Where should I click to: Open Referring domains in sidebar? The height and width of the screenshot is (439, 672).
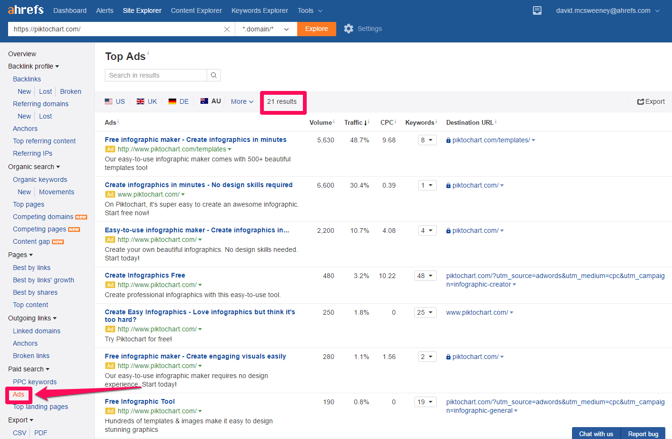click(x=40, y=104)
